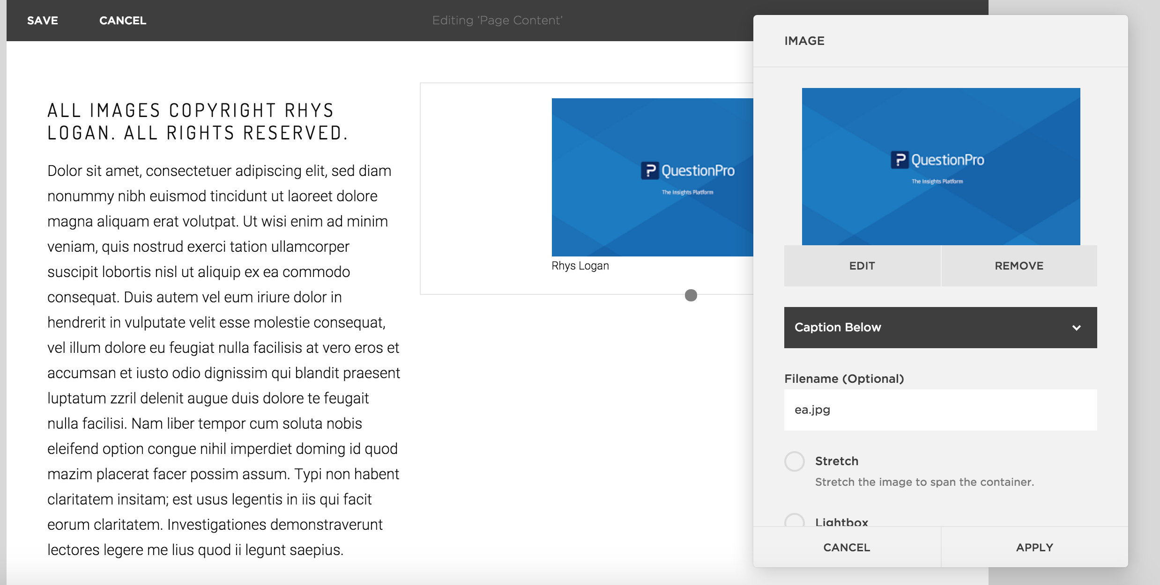Screen dimensions: 1160x585
Task: Open the Caption Below dropdown
Action: pyautogui.click(x=941, y=328)
